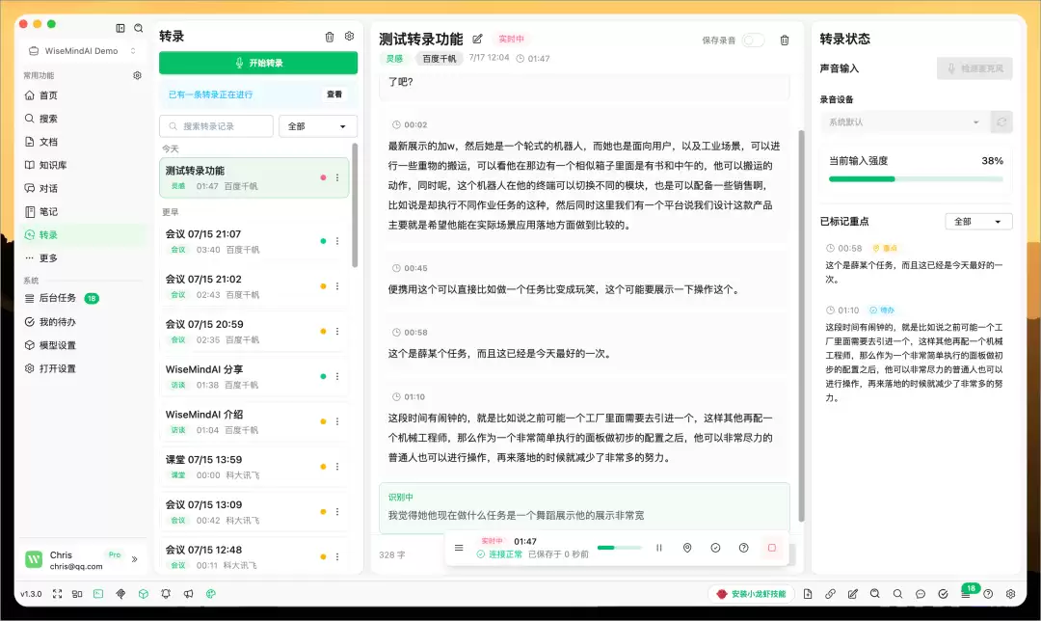Image resolution: width=1041 pixels, height=621 pixels.
Task: Stop the recording with the red square
Action: tap(771, 548)
